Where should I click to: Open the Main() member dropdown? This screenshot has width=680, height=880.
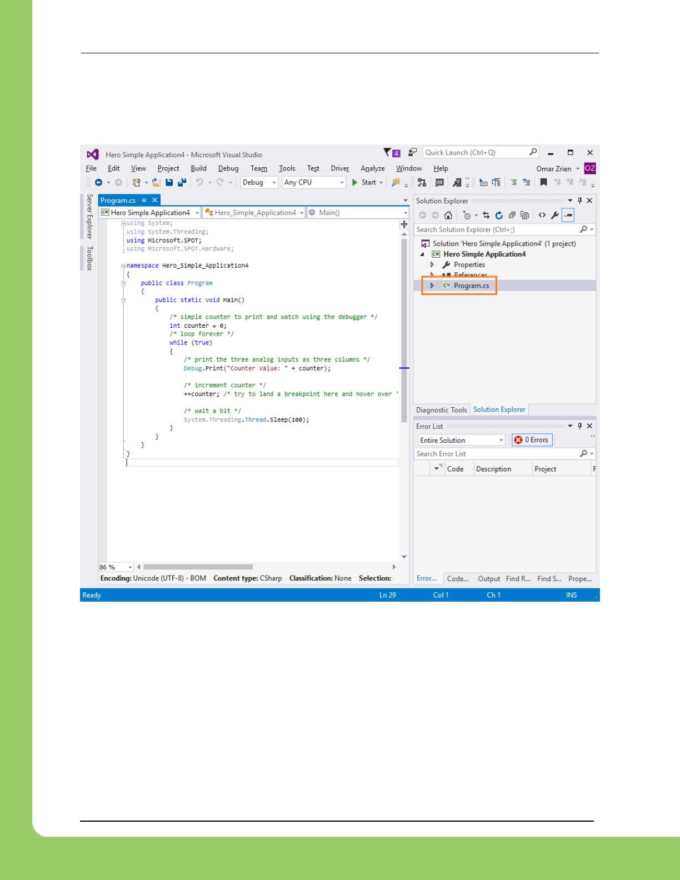(358, 213)
